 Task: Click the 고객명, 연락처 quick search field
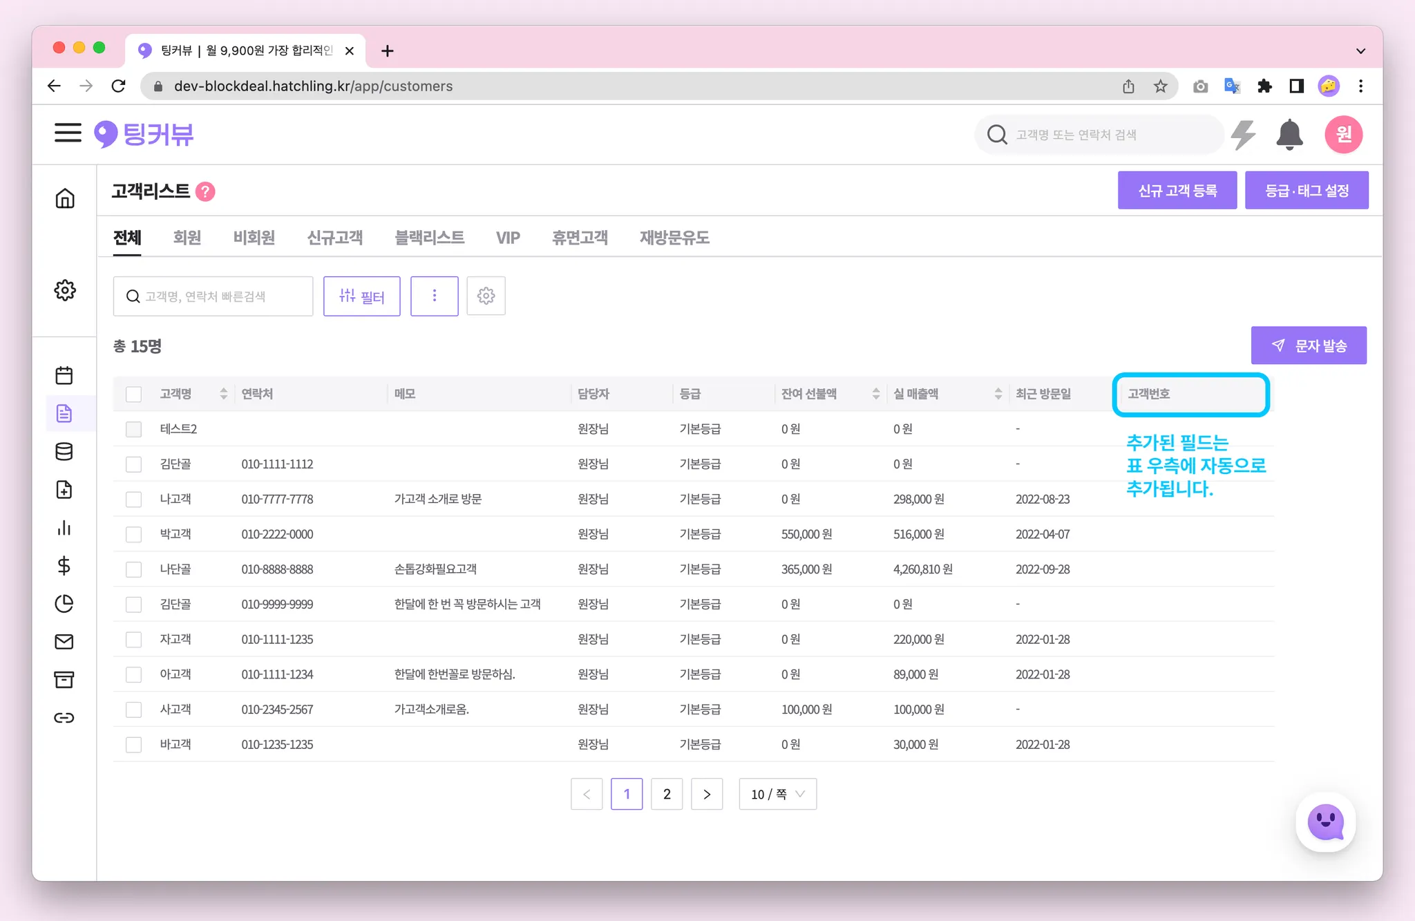pos(213,296)
